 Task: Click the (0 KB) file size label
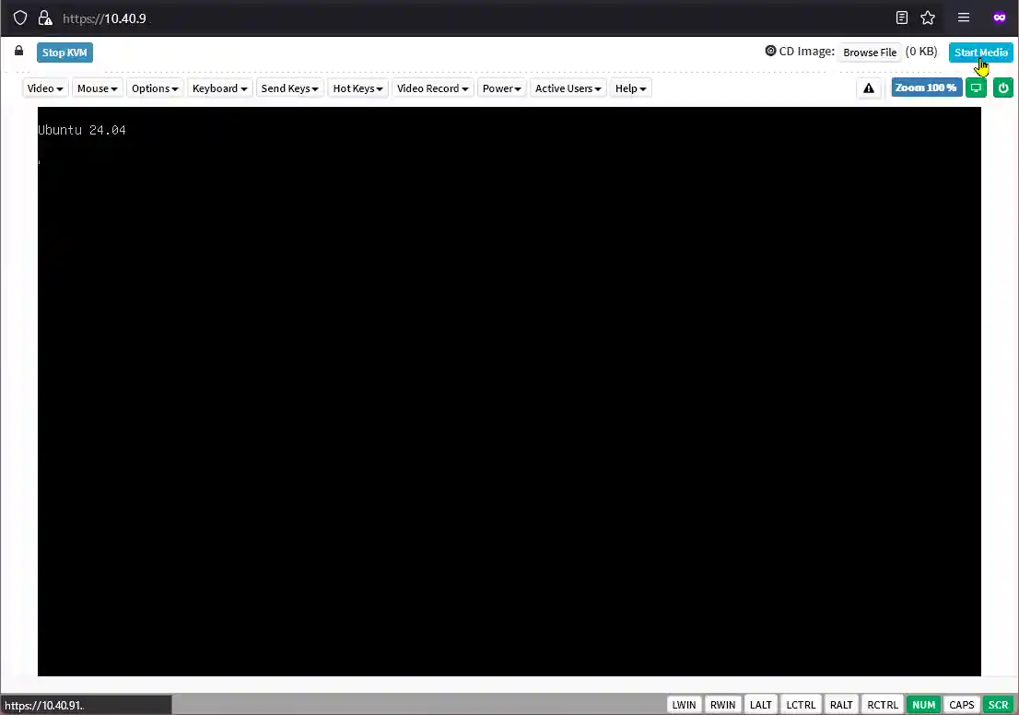(920, 52)
